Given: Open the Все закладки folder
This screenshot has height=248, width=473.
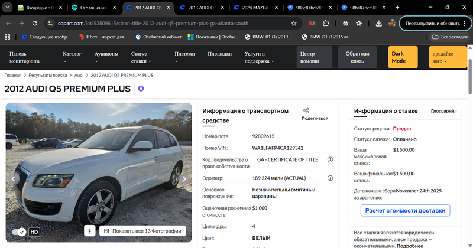Looking at the screenshot, I should (x=449, y=37).
